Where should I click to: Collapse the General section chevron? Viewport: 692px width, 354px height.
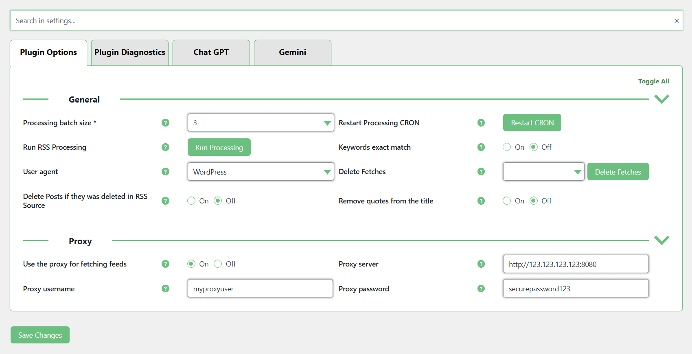coord(661,99)
